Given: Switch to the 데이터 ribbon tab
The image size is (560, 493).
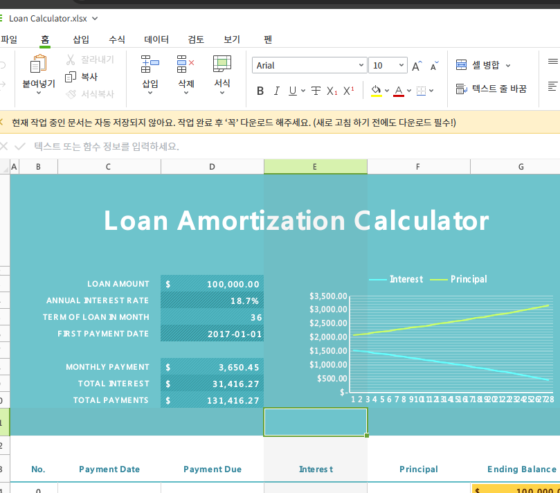Looking at the screenshot, I should (x=156, y=39).
